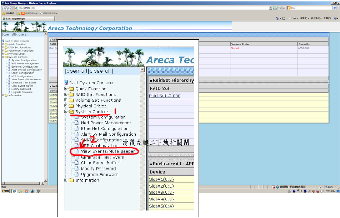
Task: Expand RAID Set Functions in the enlarged inset
Action: [x=66, y=95]
